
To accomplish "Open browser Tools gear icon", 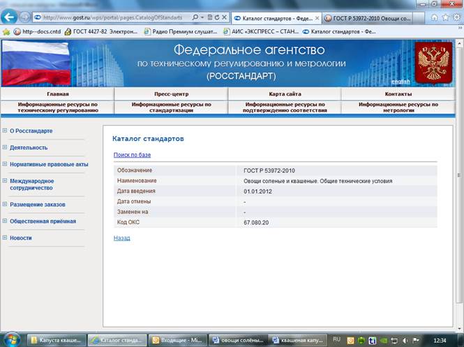I will [x=456, y=17].
